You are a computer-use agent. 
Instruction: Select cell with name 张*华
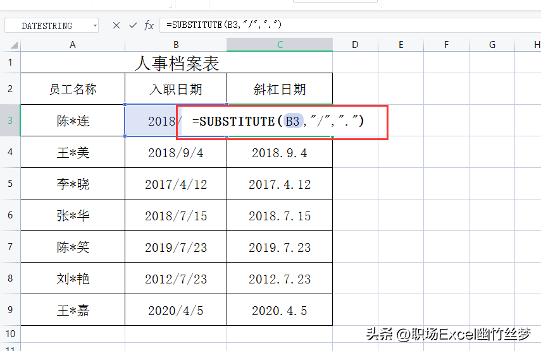[x=73, y=215]
